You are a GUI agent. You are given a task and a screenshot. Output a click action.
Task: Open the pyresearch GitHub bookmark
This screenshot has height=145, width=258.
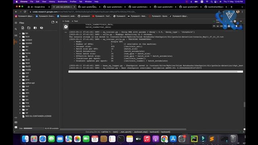click(x=84, y=16)
